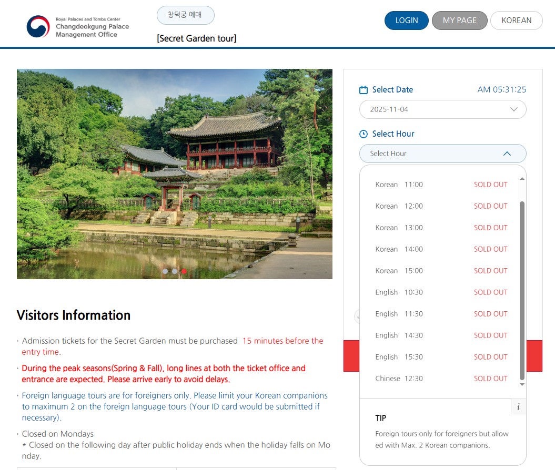Click the clock icon beside Select Hour
The width and height of the screenshot is (555, 470).
(x=364, y=134)
